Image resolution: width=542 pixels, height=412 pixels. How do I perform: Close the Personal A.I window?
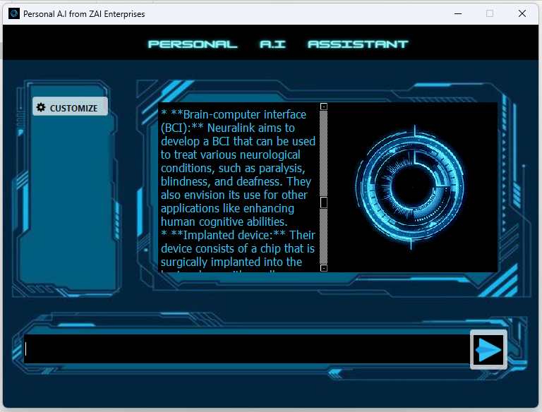pos(522,14)
